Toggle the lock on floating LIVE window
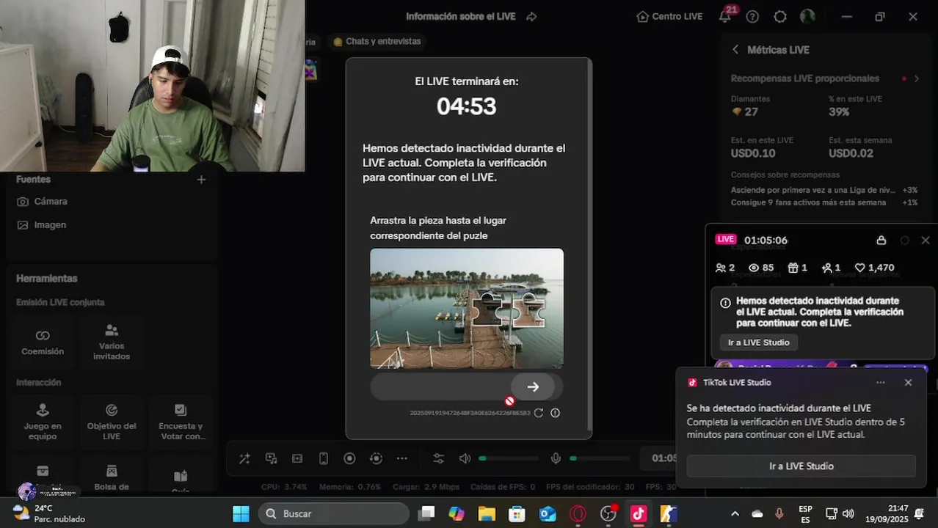Image resolution: width=938 pixels, height=528 pixels. pos(881,241)
